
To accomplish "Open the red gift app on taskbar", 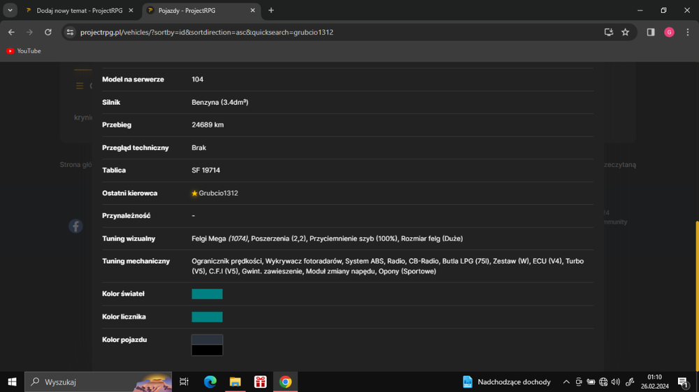I will pos(260,382).
